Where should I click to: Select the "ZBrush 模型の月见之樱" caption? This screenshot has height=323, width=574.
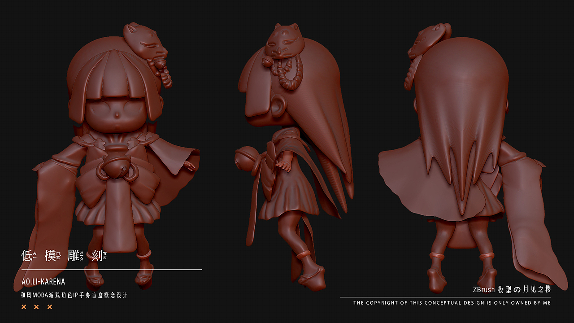(511, 289)
